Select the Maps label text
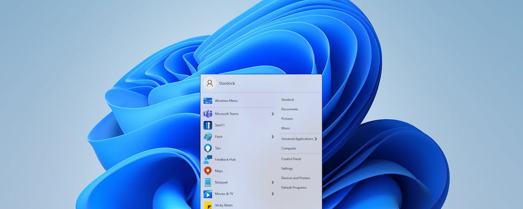The image size is (523, 209). point(219,171)
